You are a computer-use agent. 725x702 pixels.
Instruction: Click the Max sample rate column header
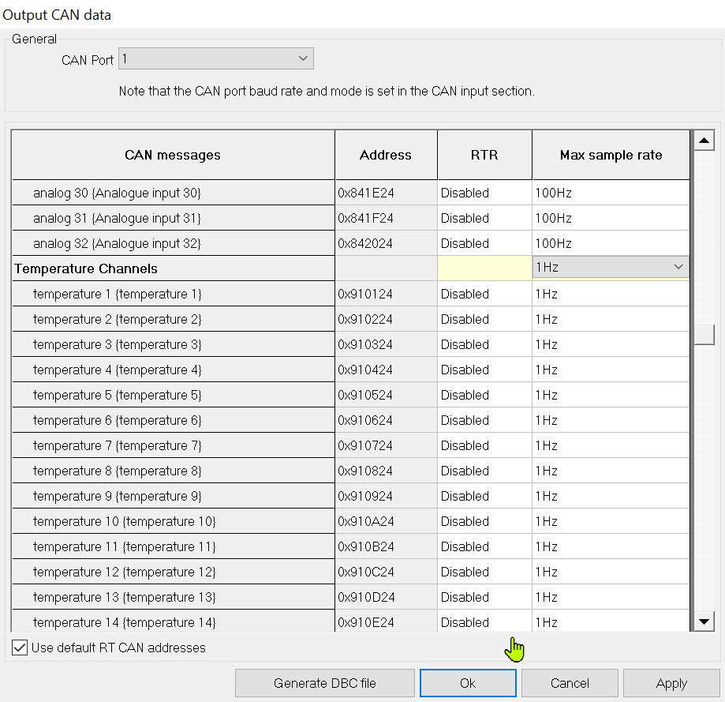[611, 155]
